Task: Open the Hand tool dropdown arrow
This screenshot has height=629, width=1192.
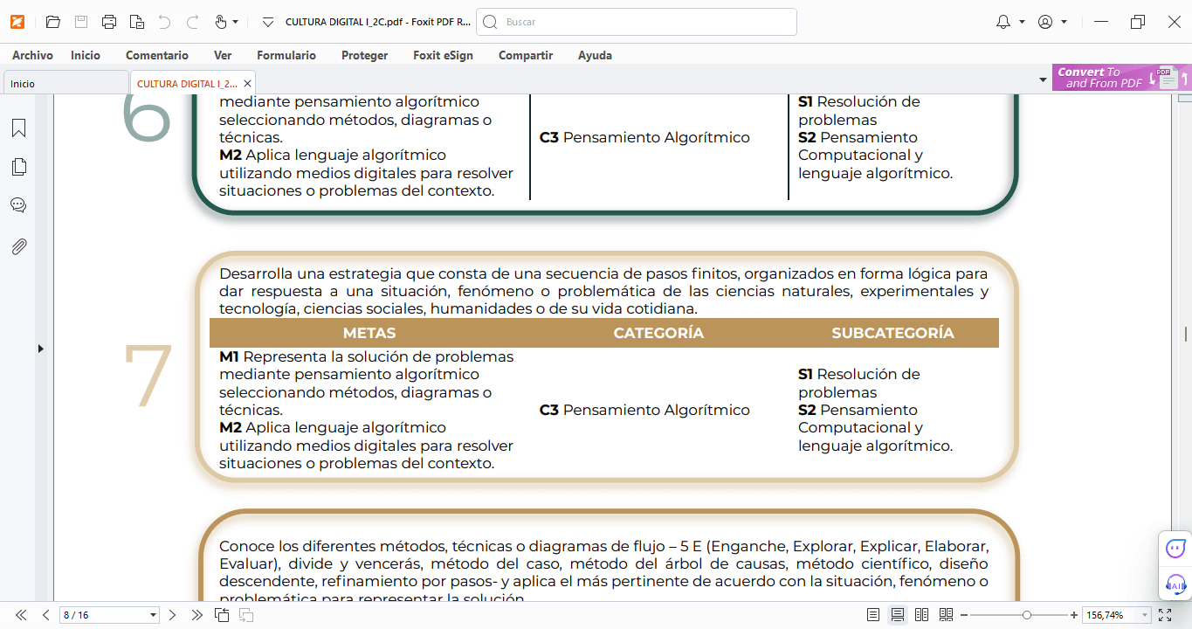Action: pyautogui.click(x=236, y=22)
